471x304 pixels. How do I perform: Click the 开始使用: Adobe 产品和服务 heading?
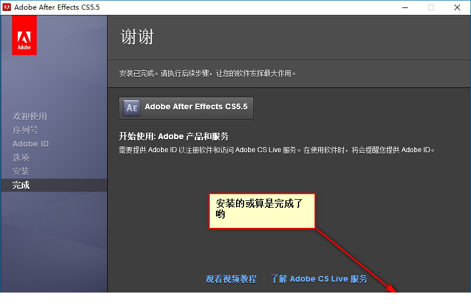pyautogui.click(x=174, y=137)
